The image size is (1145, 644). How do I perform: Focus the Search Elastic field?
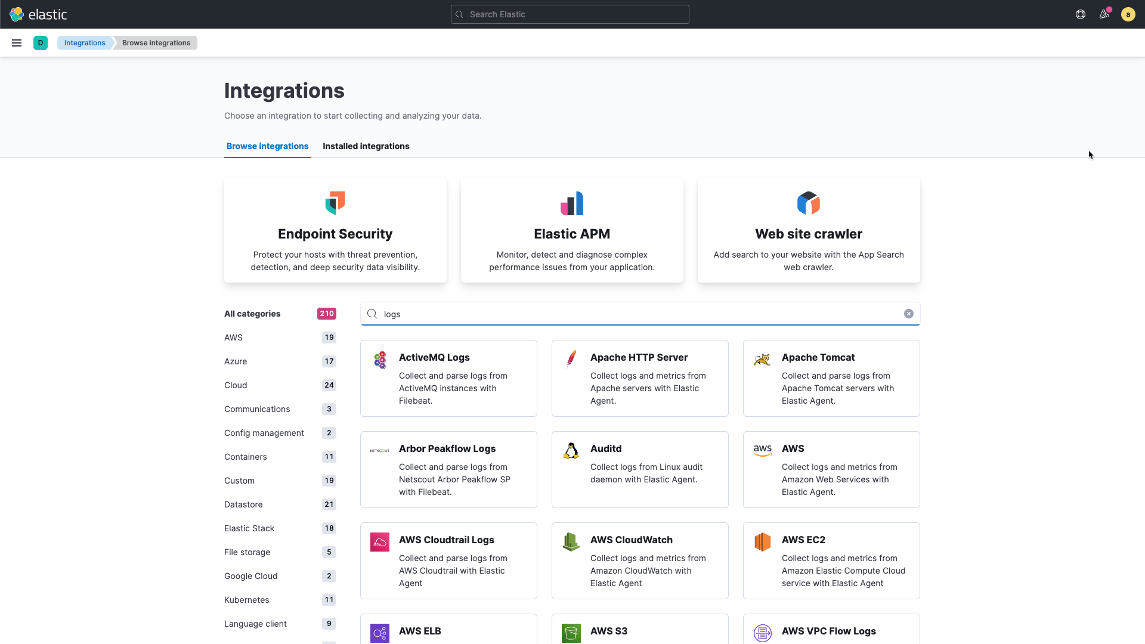coord(570,14)
